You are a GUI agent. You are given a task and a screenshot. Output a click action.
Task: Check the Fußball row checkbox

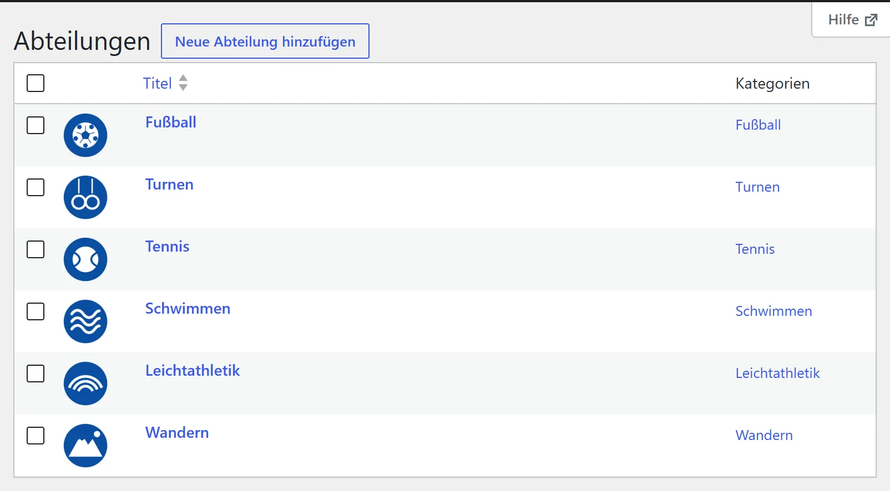point(36,125)
